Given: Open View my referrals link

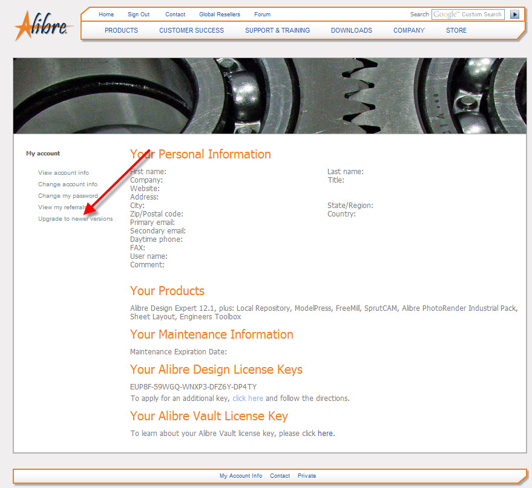Looking at the screenshot, I should pyautogui.click(x=62, y=207).
